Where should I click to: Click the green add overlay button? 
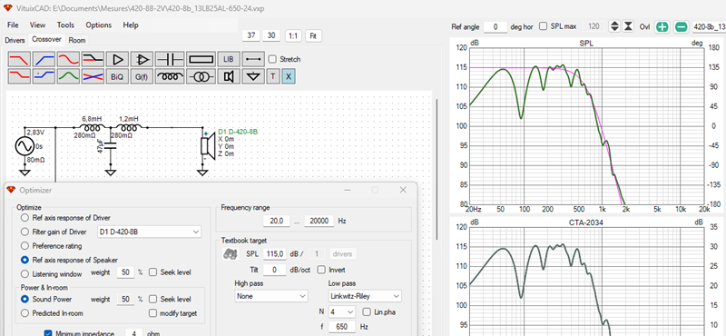[662, 27]
